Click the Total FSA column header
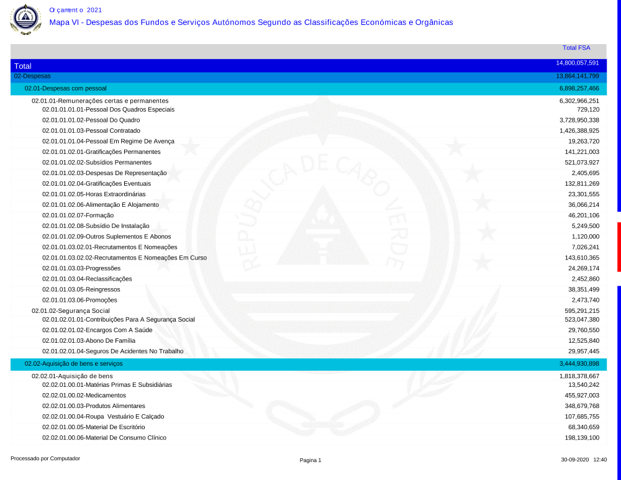This screenshot has width=621, height=480. [576, 48]
